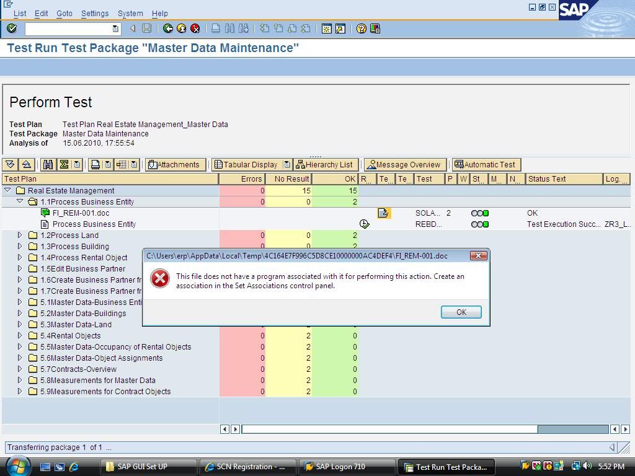Expand 5.9Measurements for Contract Objects node
Screen dimensions: 635x476
pyautogui.click(x=19, y=391)
